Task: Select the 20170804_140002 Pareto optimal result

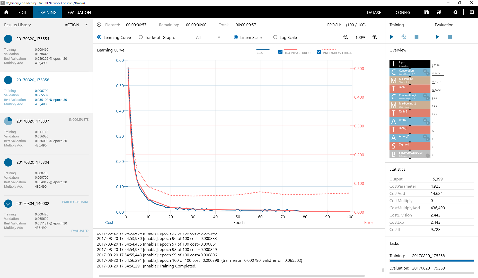Action: tap(33, 203)
